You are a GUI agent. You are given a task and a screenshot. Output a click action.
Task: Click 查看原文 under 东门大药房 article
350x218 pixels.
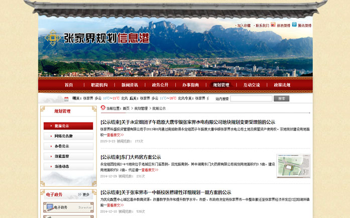(150, 170)
